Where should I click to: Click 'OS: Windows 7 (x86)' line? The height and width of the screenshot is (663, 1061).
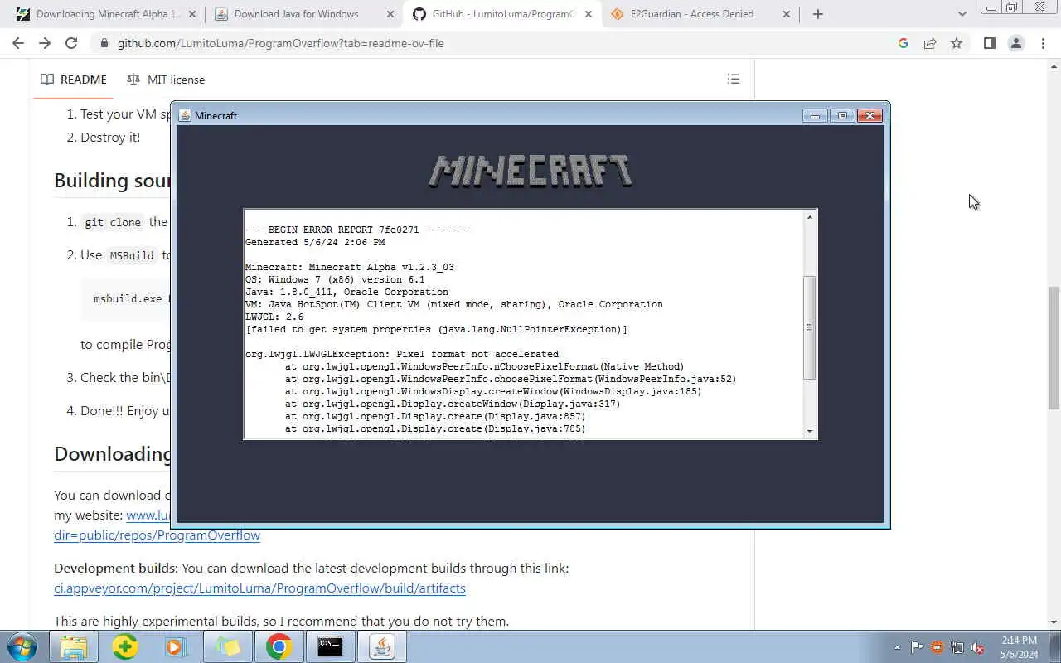click(335, 279)
